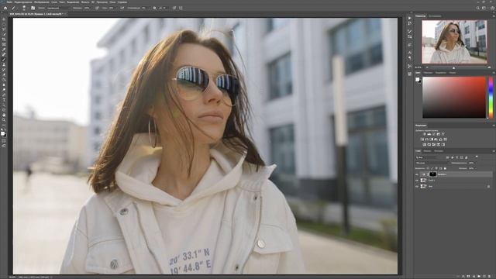Open the layer fill value dropdown
Screen dimensions: 496x279
(x=476, y=168)
